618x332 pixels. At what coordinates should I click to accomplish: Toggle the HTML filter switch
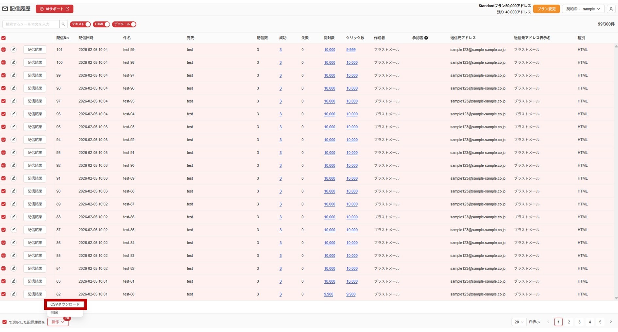[x=101, y=24]
